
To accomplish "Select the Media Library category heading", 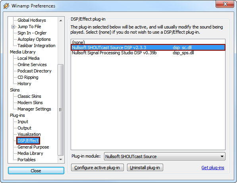I will 23,52.
